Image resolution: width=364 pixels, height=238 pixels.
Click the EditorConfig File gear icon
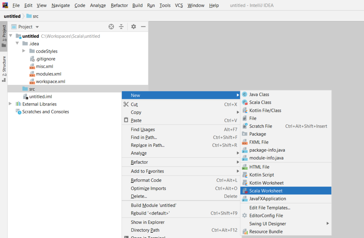[x=245, y=216]
